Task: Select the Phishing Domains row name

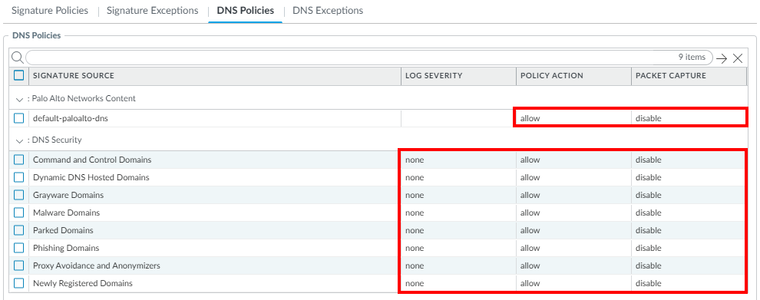Action: click(66, 248)
